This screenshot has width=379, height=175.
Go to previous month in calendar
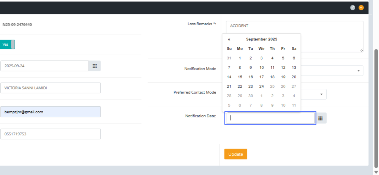pyautogui.click(x=229, y=39)
